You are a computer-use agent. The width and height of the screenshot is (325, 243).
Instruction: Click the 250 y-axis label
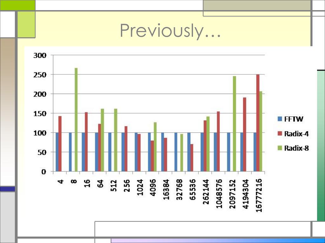(x=40, y=75)
